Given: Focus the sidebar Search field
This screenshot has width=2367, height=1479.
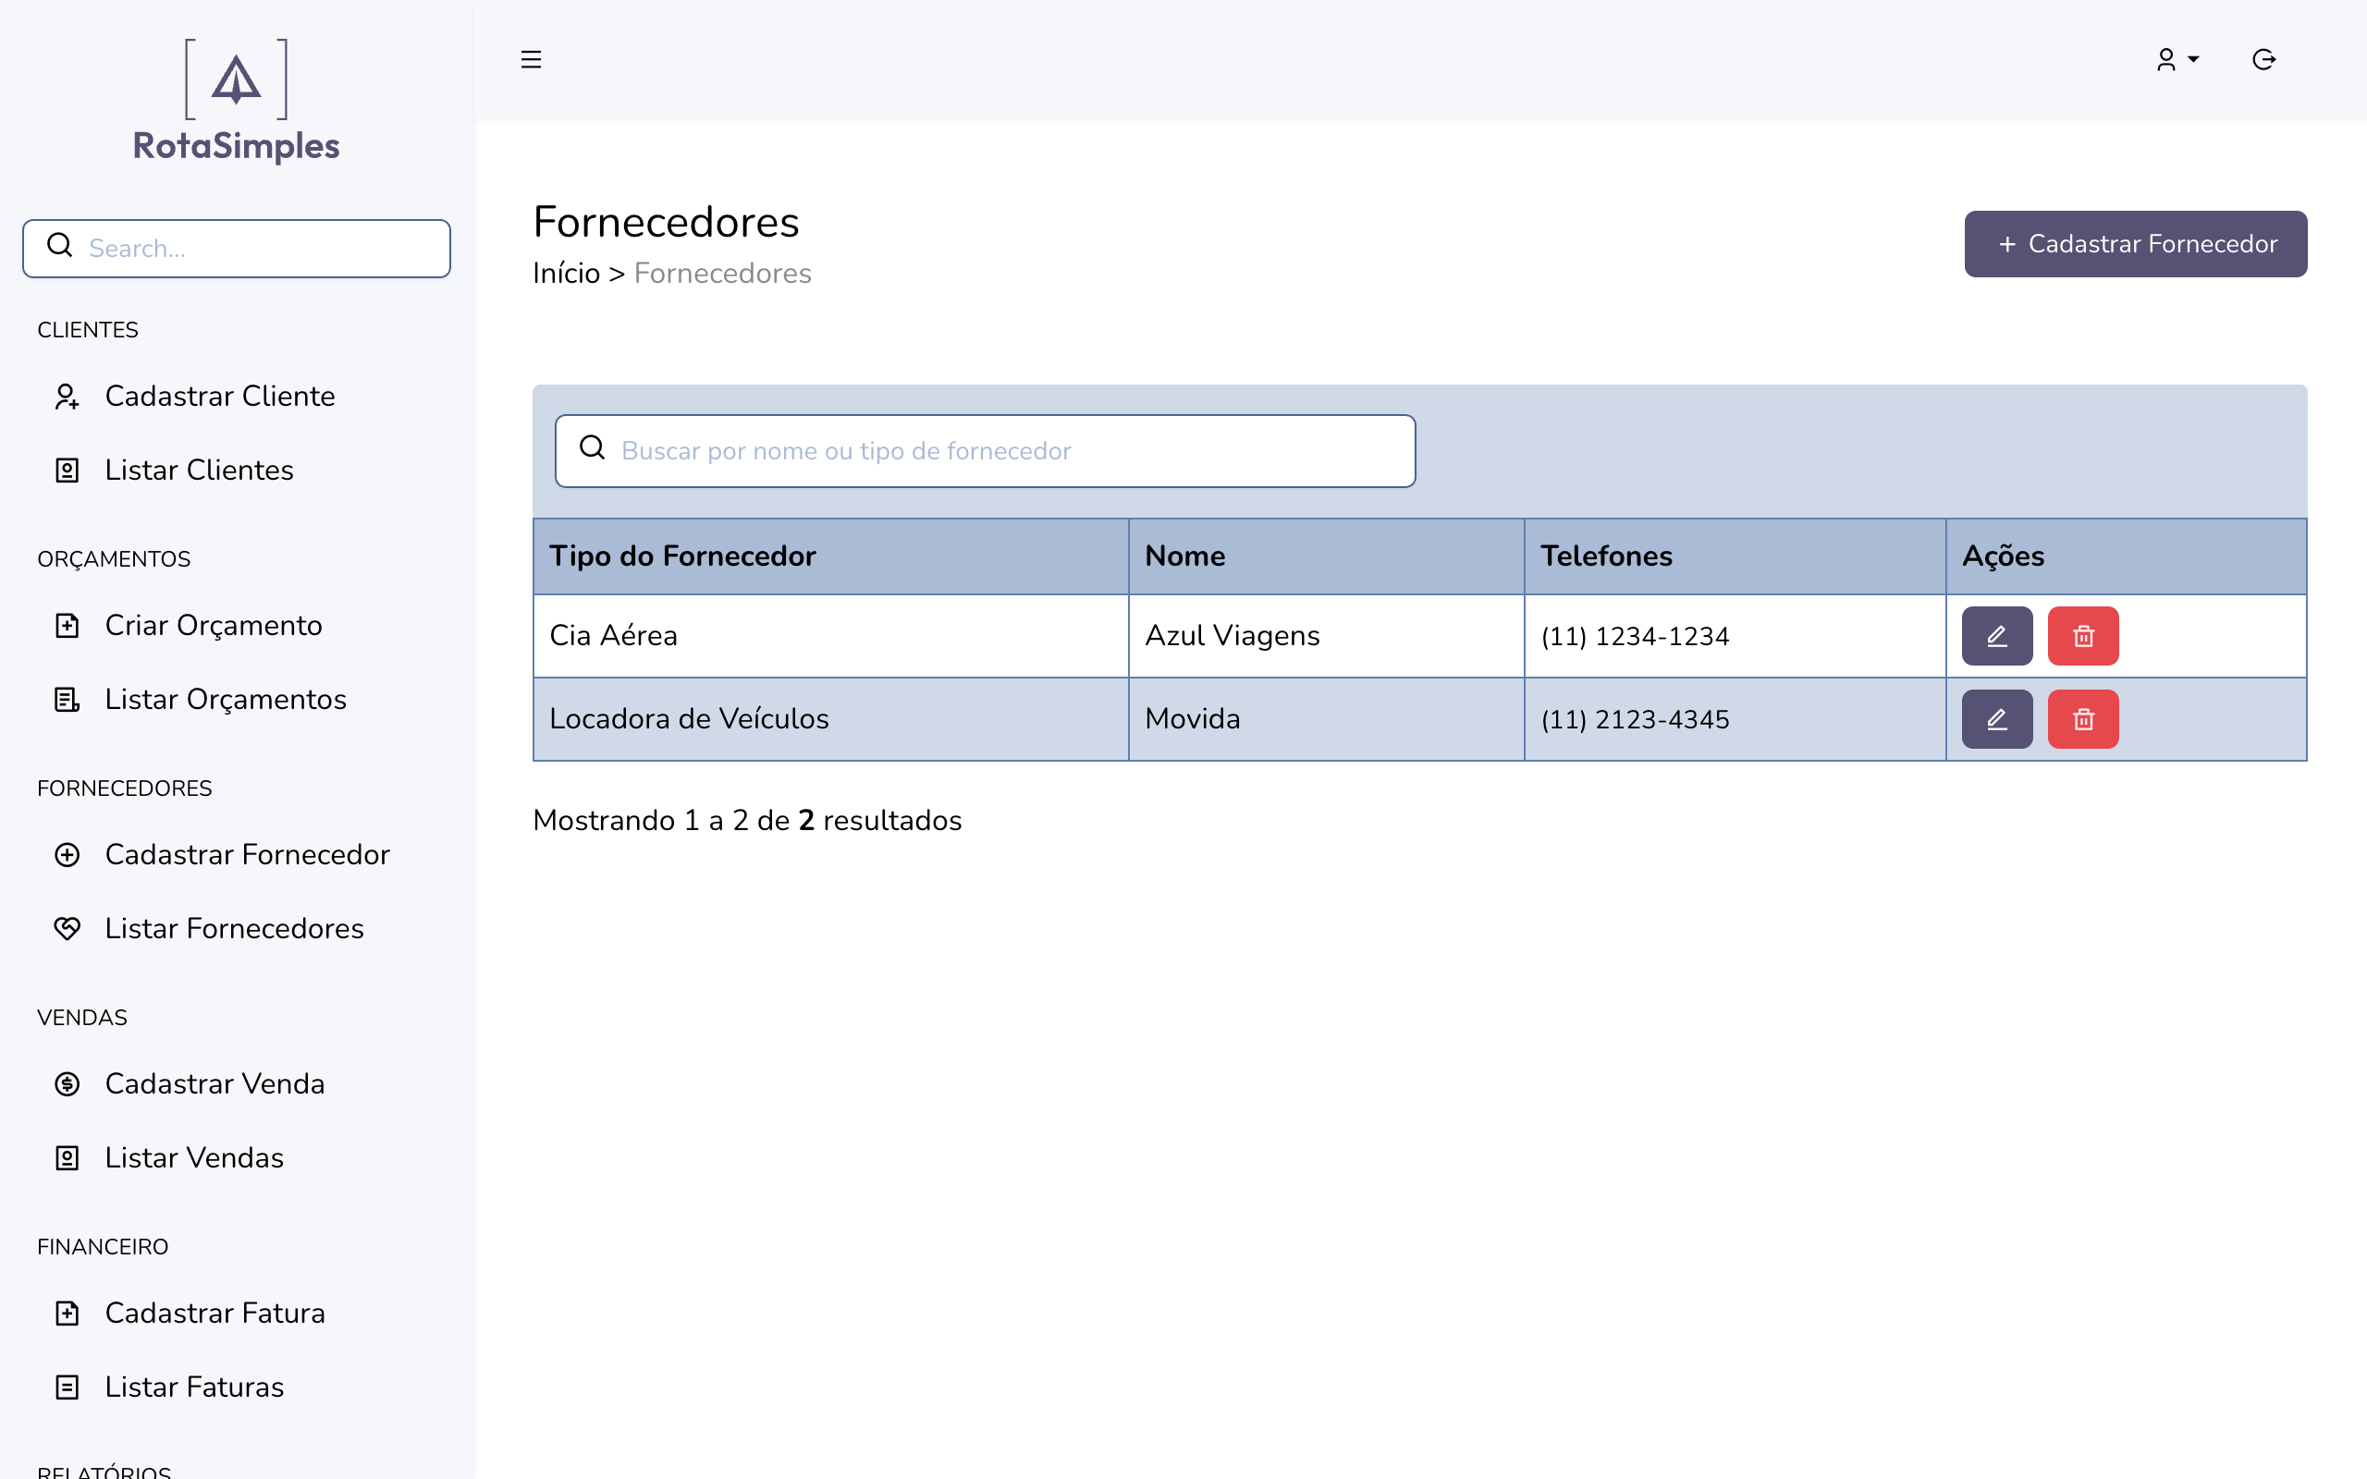Looking at the screenshot, I should tap(237, 249).
